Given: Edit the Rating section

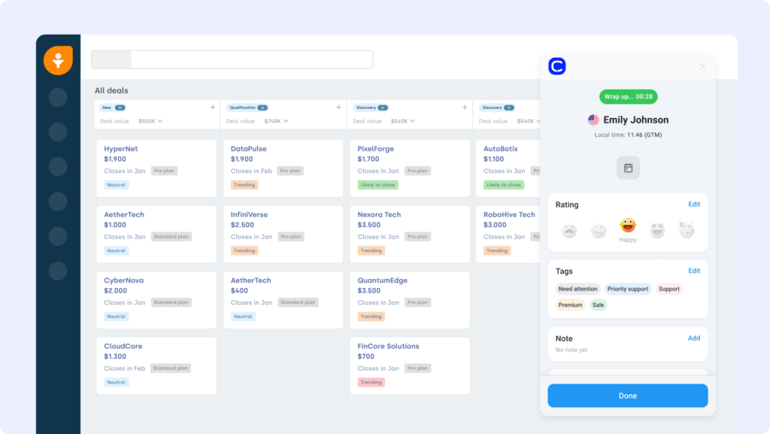Looking at the screenshot, I should coord(694,204).
